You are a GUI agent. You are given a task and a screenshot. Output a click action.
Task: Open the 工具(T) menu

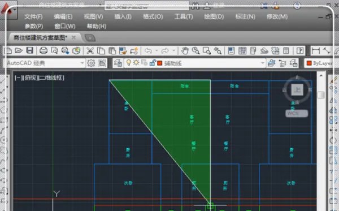[x=184, y=16]
